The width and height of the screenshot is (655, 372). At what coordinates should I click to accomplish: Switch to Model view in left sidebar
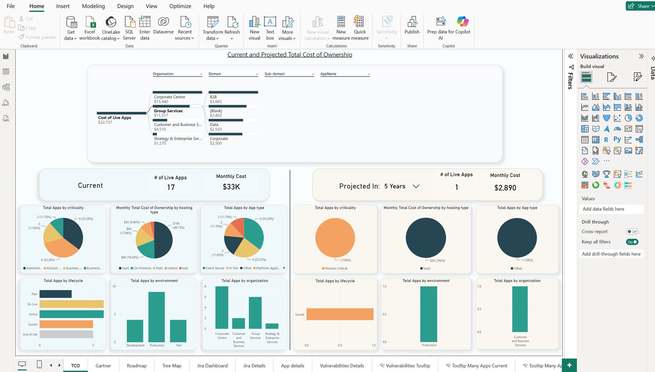click(x=6, y=87)
